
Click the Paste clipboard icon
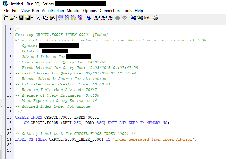51,18
